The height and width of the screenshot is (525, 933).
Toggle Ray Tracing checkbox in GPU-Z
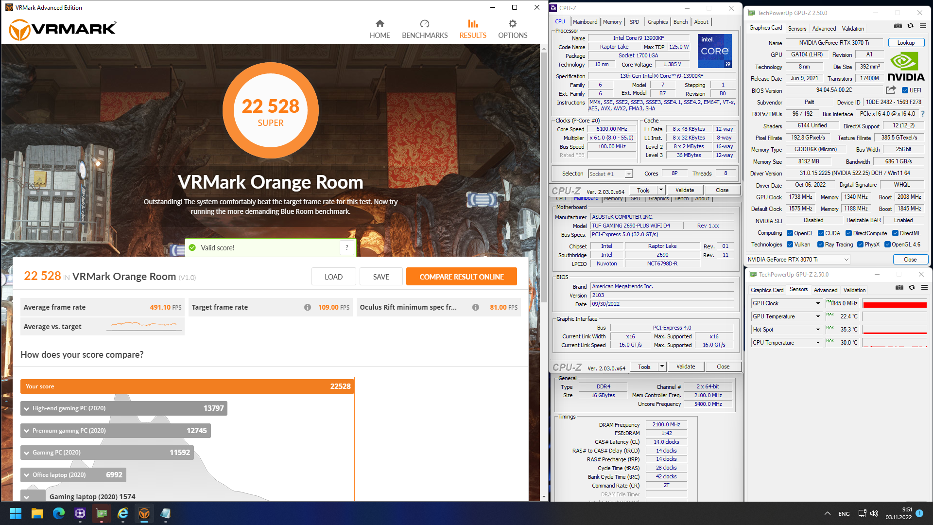820,245
